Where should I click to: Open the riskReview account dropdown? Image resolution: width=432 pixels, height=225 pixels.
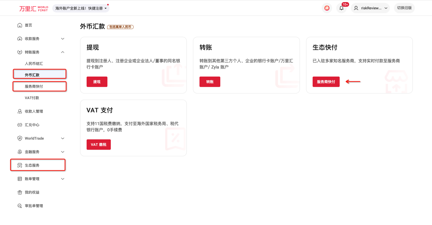pos(370,8)
